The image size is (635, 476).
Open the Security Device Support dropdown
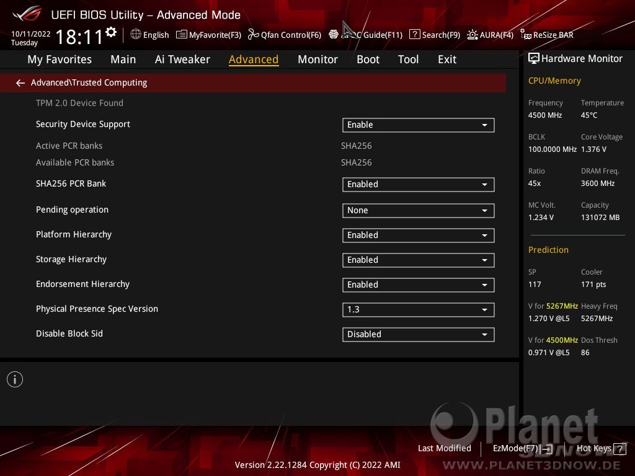[419, 125]
